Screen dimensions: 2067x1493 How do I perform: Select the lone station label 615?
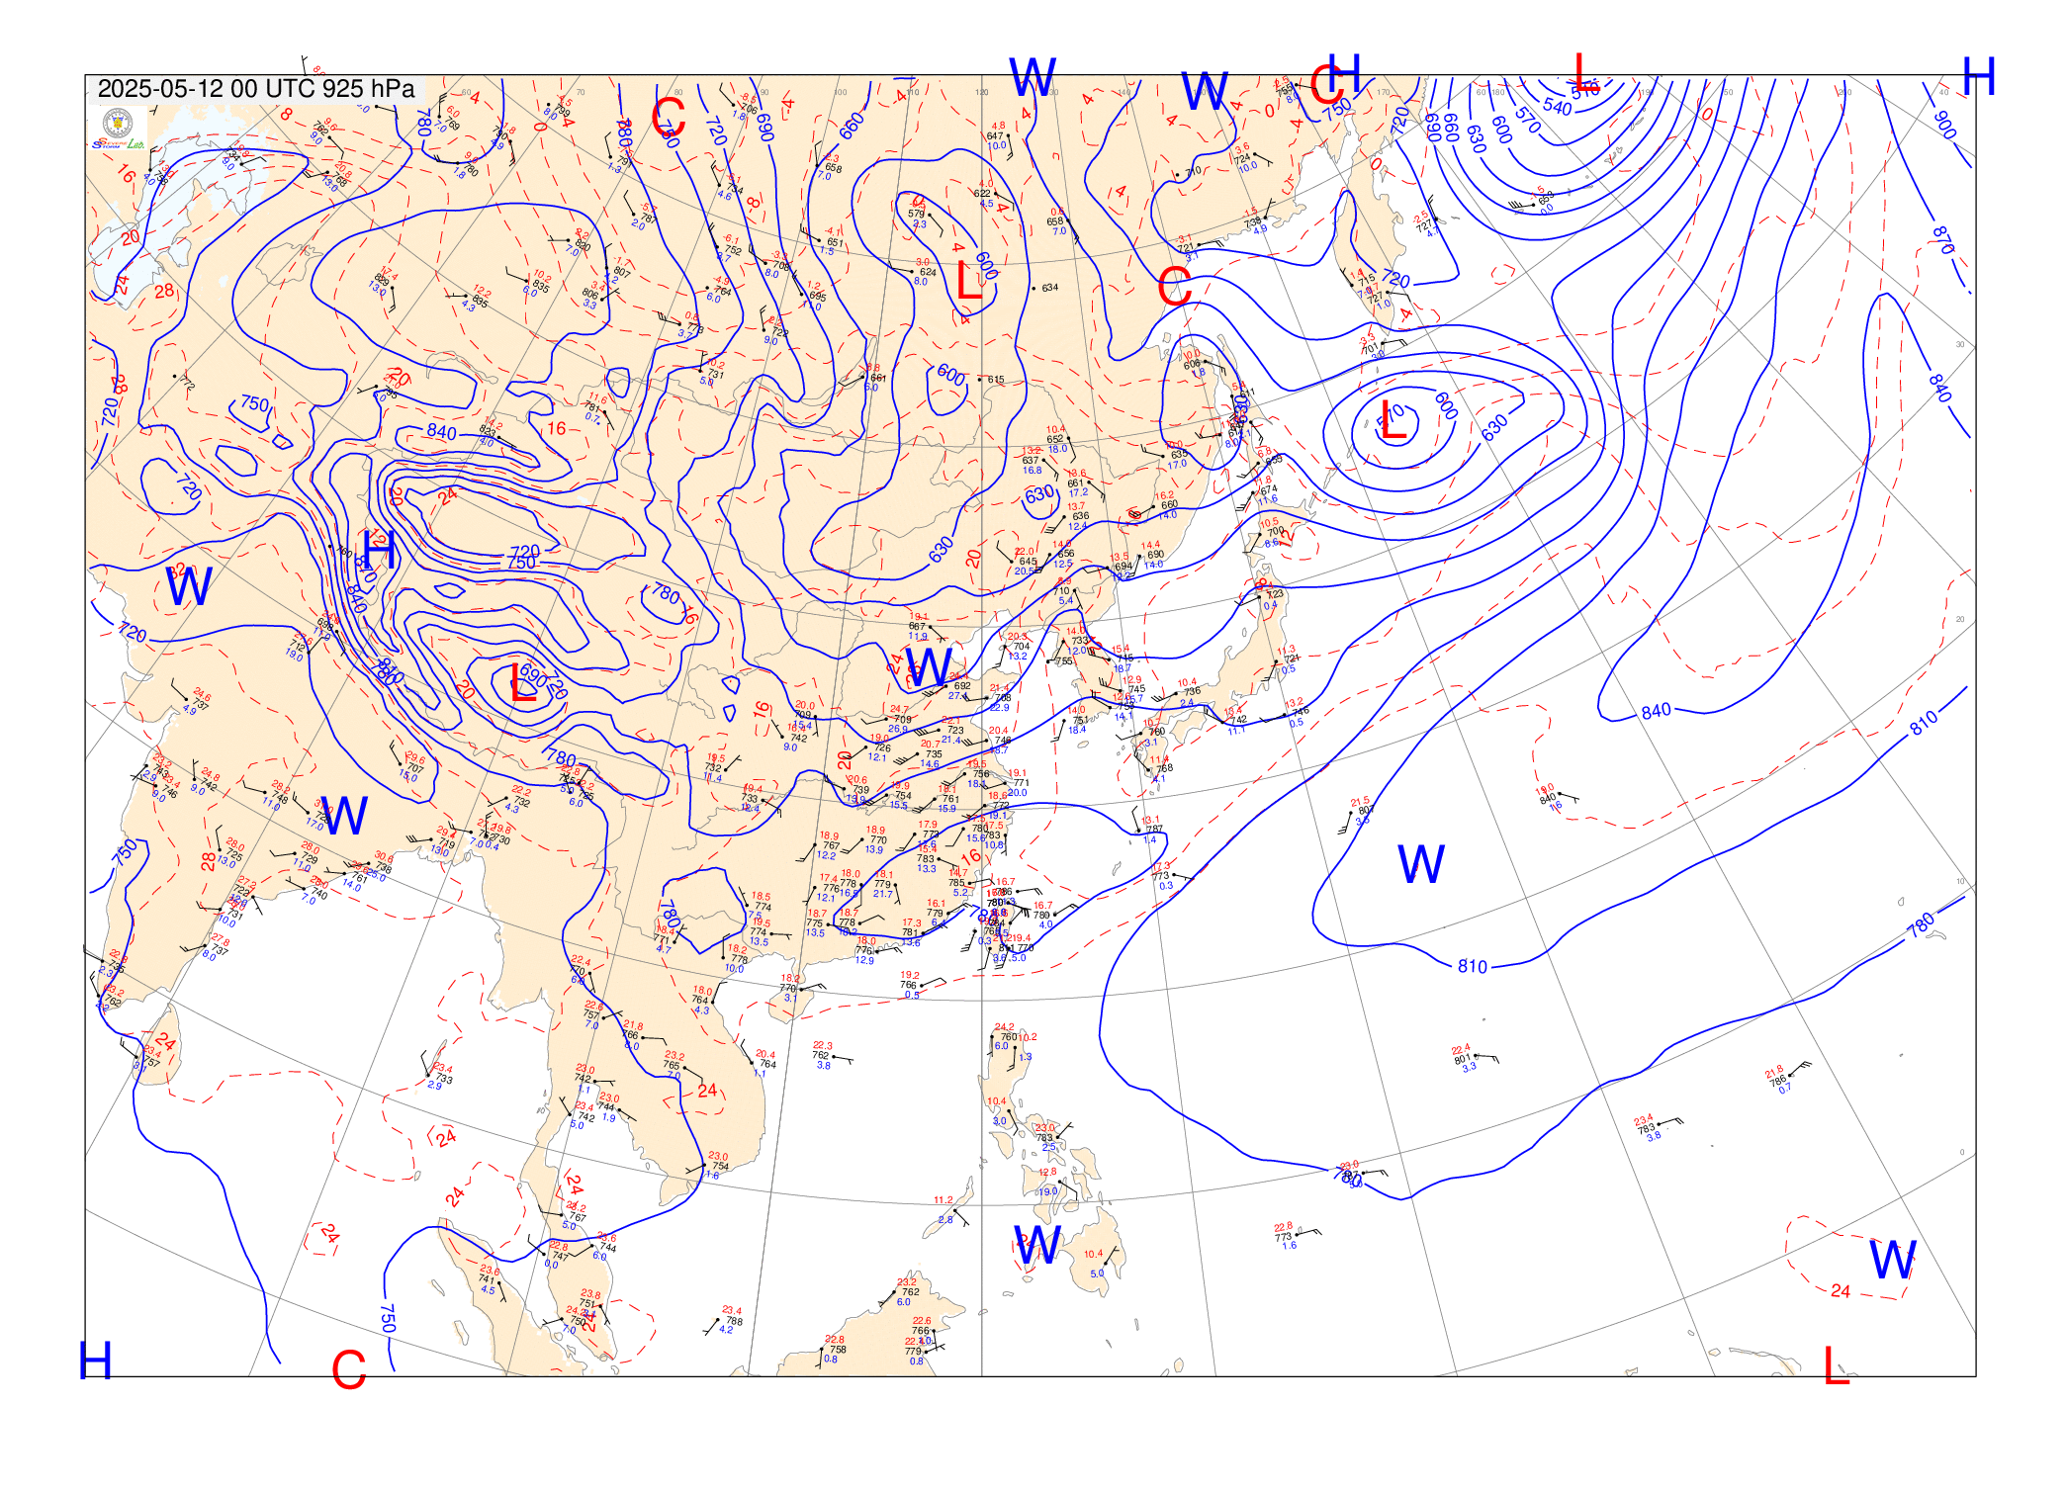click(996, 380)
